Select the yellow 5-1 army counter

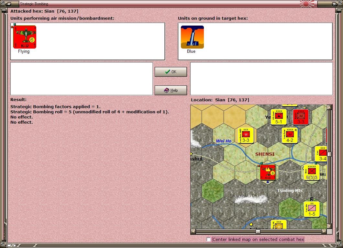(x=279, y=117)
